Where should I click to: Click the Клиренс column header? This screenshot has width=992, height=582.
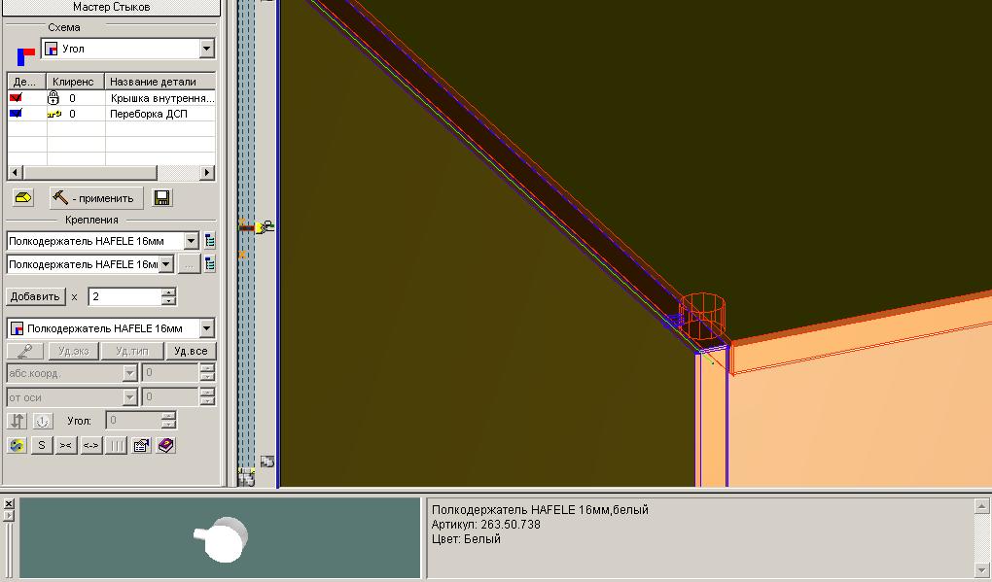[x=74, y=82]
